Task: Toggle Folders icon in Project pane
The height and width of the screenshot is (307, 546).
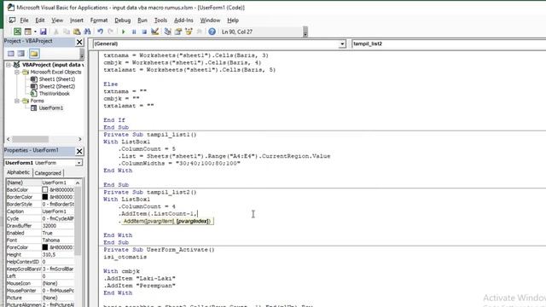Action: [34, 54]
